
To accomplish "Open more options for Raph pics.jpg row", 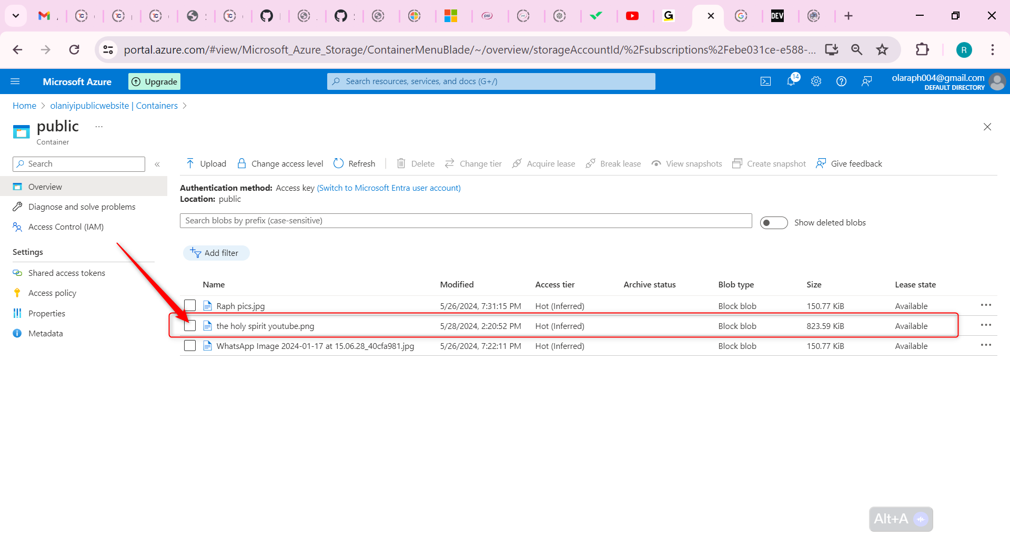I will 985,305.
